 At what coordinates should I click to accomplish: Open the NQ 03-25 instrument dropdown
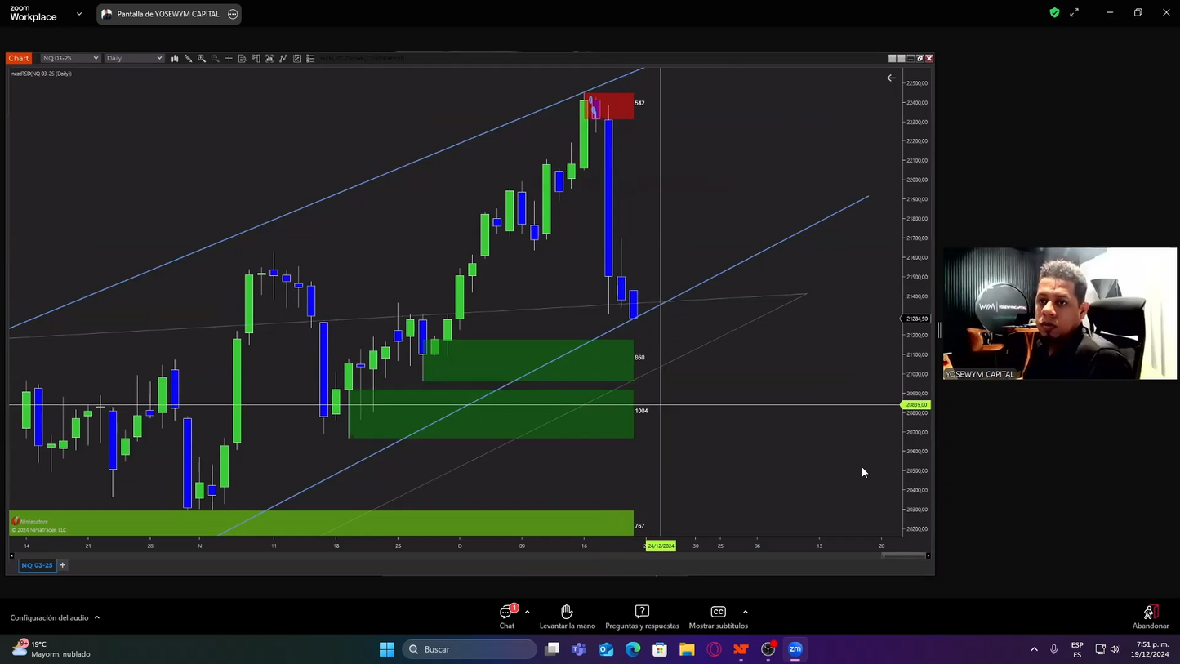tap(70, 58)
